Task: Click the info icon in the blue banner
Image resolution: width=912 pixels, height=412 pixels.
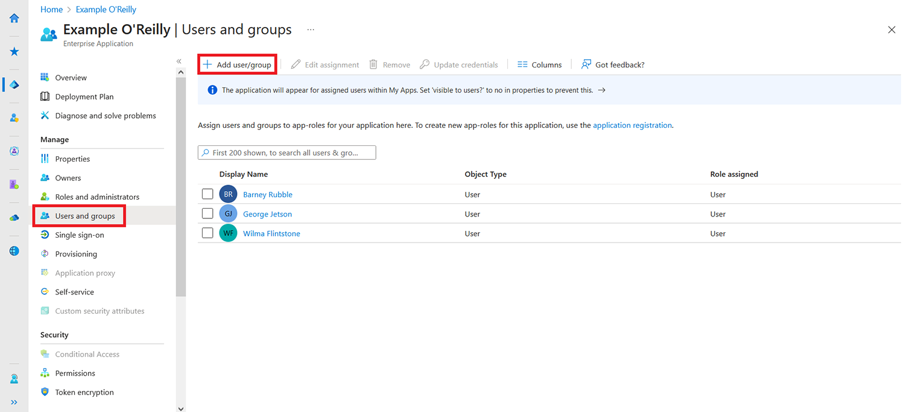Action: tap(212, 90)
